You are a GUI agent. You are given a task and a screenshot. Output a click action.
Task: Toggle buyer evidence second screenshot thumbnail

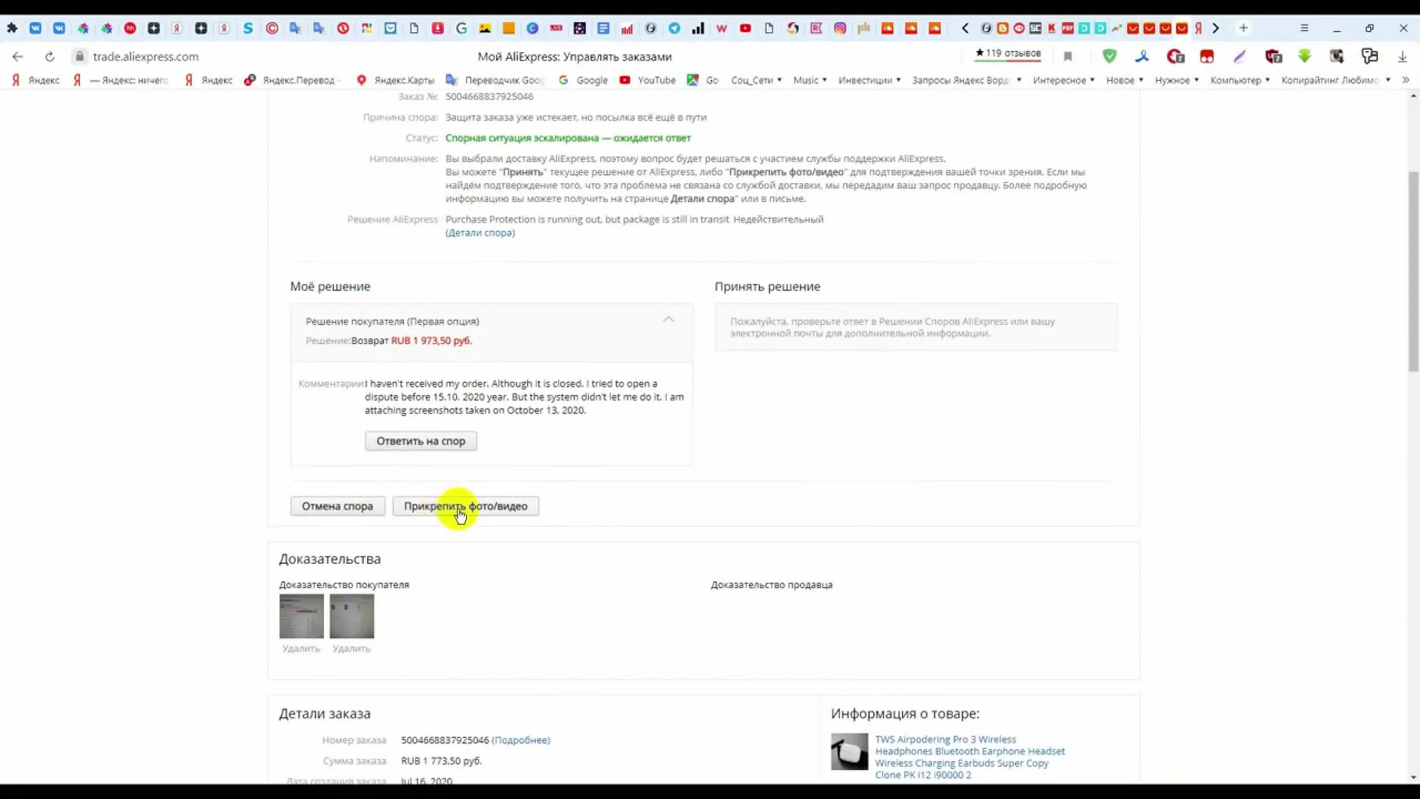coord(350,614)
